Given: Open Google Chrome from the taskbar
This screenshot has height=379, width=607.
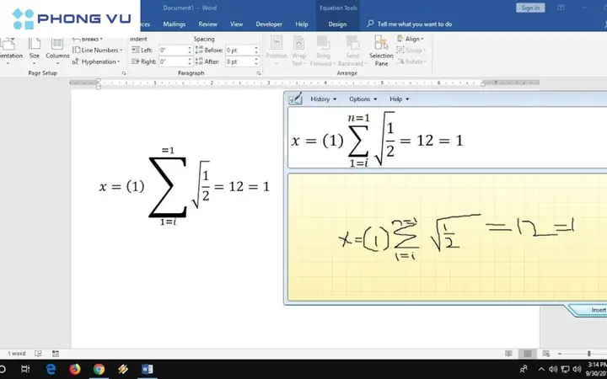Looking at the screenshot, I should (99, 369).
